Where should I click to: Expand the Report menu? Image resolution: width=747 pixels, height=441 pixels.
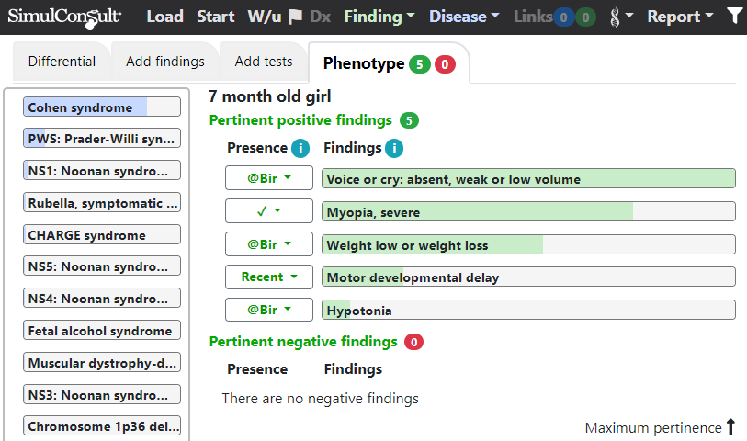point(680,17)
